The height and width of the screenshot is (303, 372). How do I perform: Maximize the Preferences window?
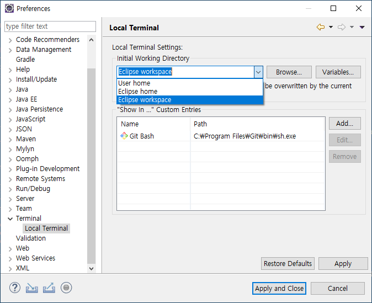click(333, 8)
